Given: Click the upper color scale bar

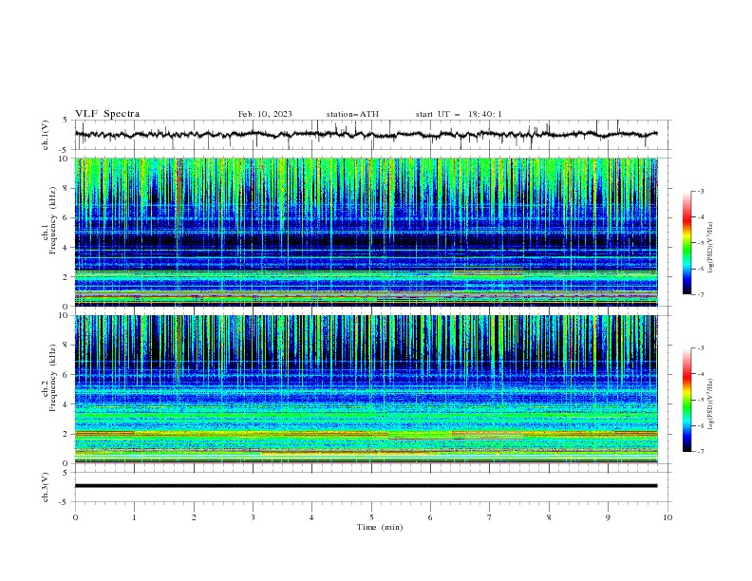Looking at the screenshot, I should point(686,242).
